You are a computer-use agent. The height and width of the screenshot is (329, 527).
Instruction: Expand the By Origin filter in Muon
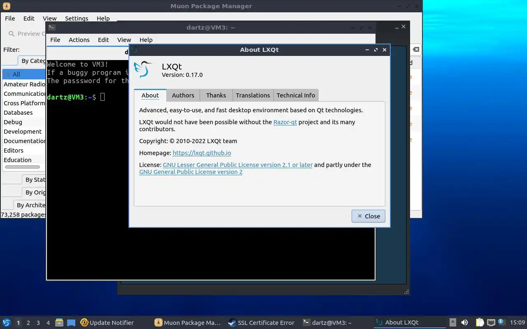(34, 192)
